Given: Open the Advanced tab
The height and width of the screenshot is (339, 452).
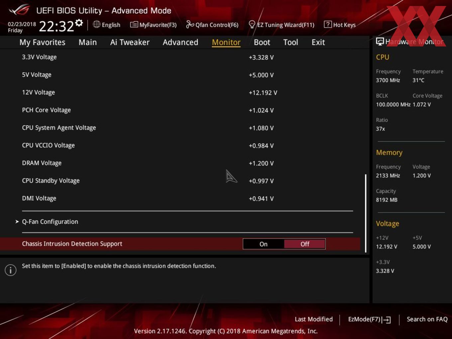Looking at the screenshot, I should coord(180,42).
